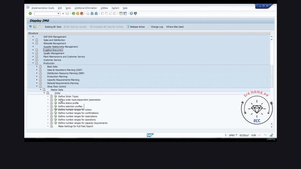
Task: Select Sales & Operations Planning (SOP)
Action: coord(64,70)
